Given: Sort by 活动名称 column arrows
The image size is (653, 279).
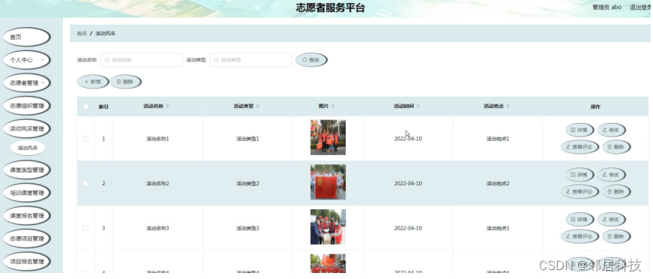Looking at the screenshot, I should [x=167, y=106].
